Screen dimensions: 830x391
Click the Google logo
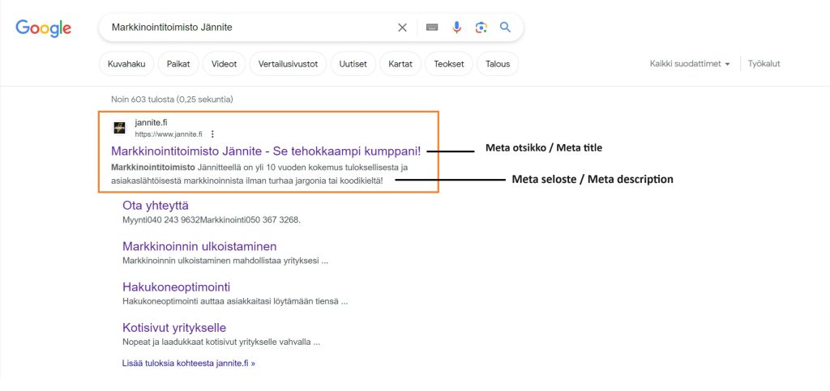tap(44, 28)
